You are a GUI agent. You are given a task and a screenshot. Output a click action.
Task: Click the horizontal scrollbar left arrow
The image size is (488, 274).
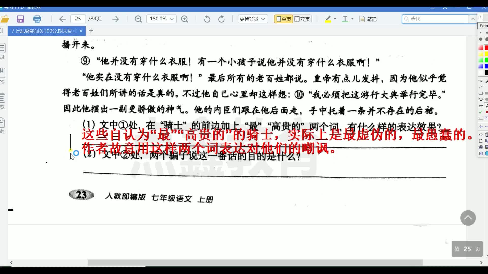tap(11, 263)
